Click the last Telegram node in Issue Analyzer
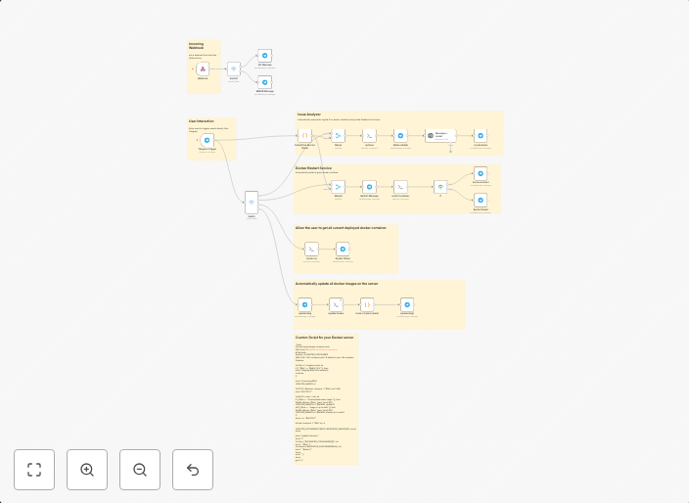 click(480, 136)
